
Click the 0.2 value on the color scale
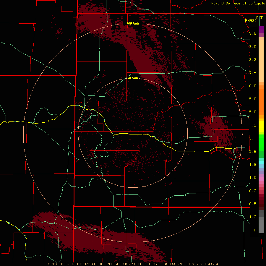[x=253, y=191]
